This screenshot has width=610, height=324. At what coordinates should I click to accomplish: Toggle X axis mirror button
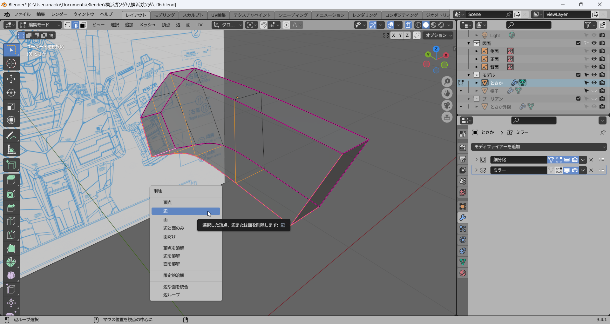(x=394, y=36)
